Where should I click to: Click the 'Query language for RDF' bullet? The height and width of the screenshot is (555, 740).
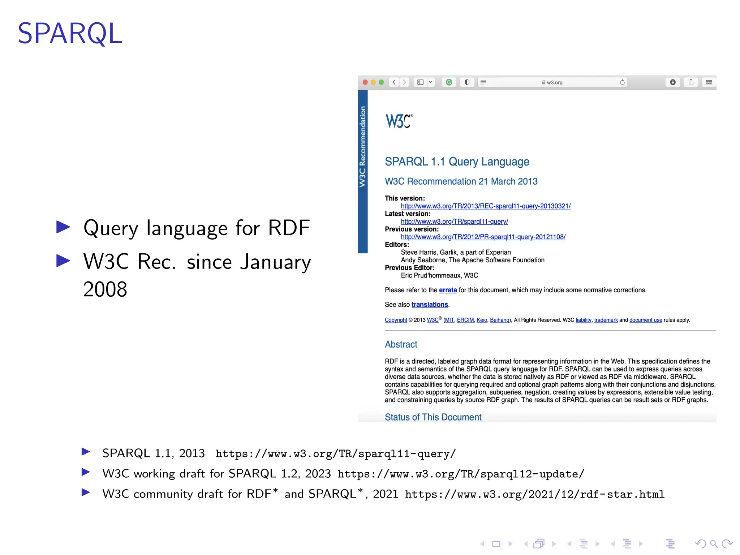click(x=197, y=228)
